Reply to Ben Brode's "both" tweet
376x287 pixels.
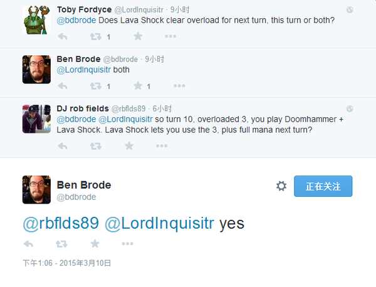(62, 86)
